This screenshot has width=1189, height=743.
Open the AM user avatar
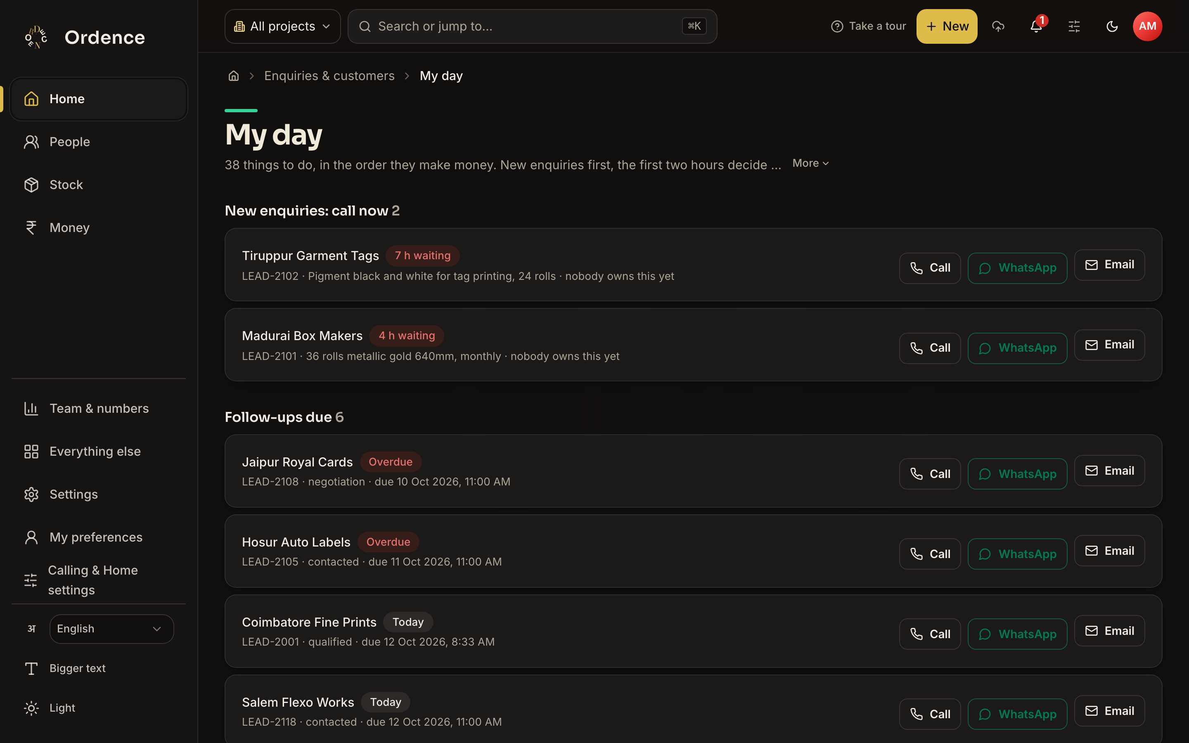pos(1147,26)
